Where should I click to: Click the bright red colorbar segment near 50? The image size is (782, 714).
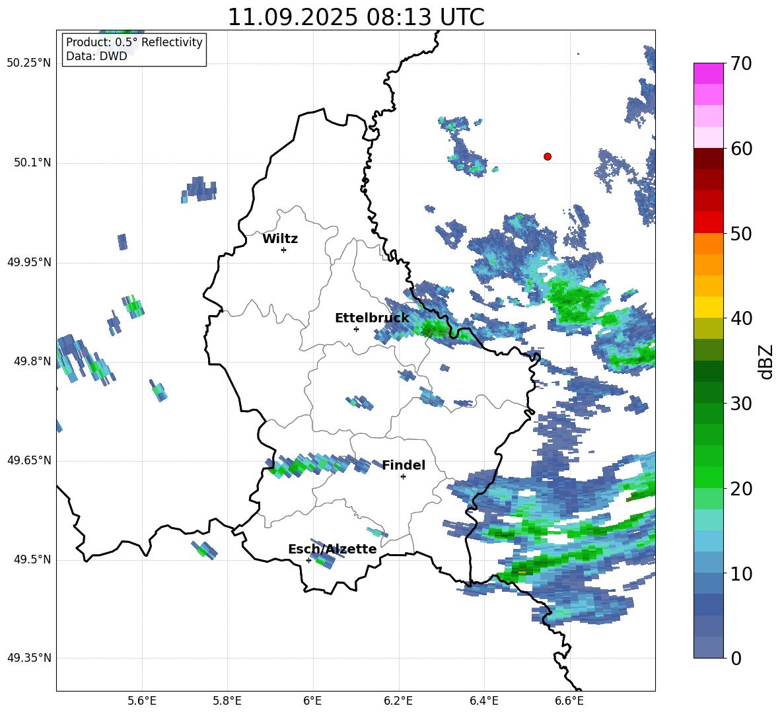coord(708,223)
